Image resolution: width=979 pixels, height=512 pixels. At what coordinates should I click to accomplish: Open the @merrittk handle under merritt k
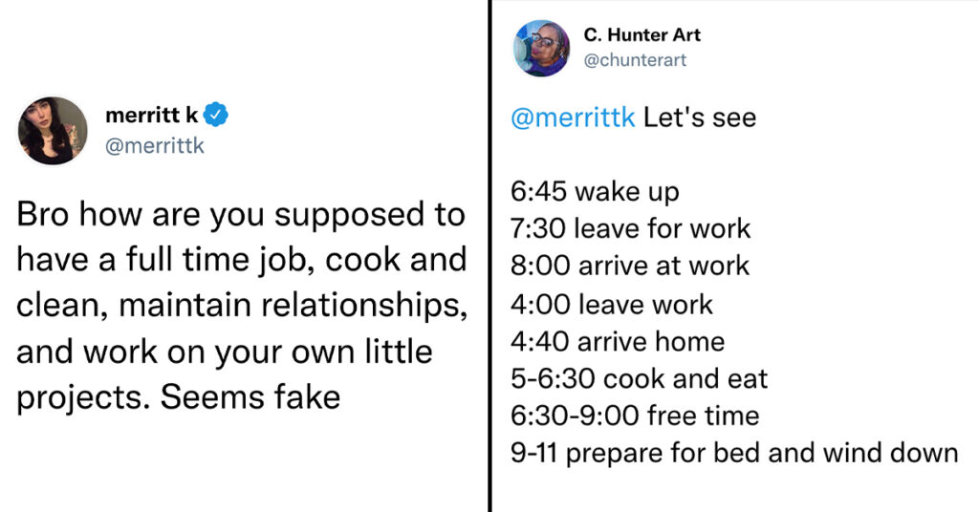[155, 145]
